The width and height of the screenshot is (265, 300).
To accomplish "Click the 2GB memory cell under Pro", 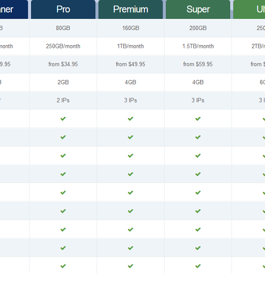I will pos(63,82).
